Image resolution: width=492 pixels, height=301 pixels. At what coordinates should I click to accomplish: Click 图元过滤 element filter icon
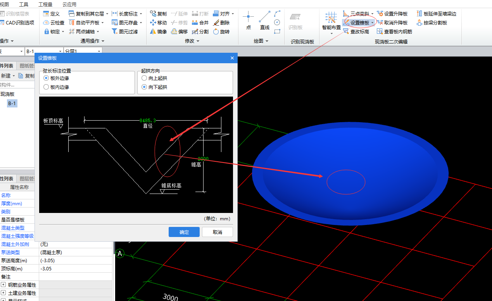pyautogui.click(x=115, y=31)
